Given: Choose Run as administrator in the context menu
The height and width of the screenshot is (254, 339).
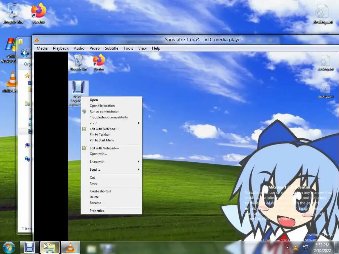Looking at the screenshot, I should click(112, 111).
